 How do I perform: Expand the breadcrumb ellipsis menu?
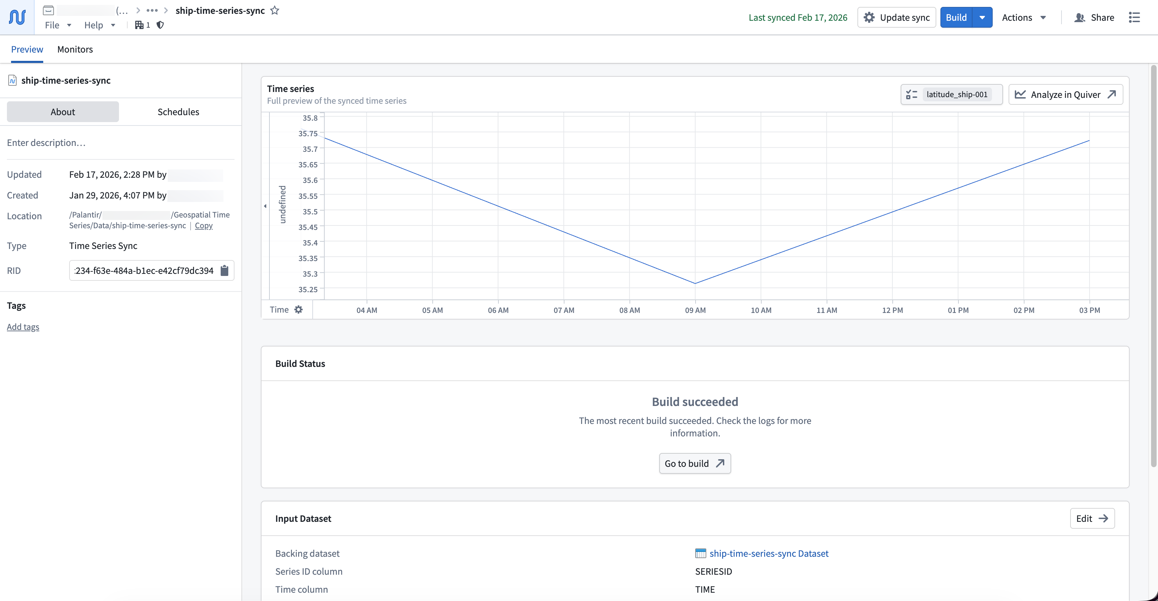point(152,10)
